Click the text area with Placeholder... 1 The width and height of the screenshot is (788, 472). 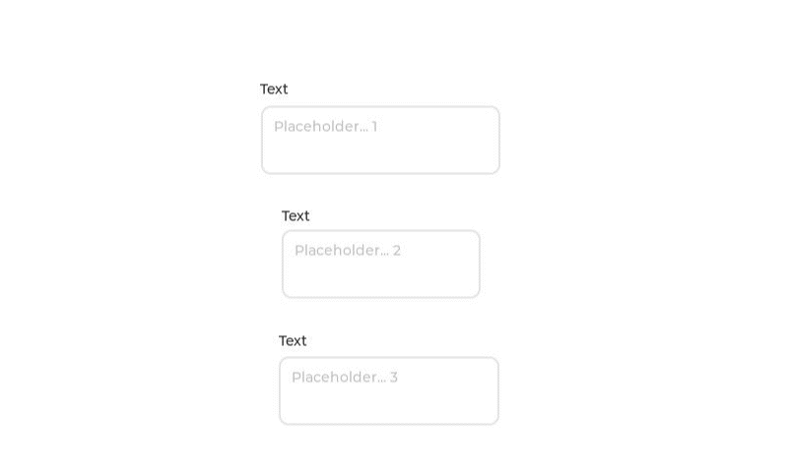380,140
